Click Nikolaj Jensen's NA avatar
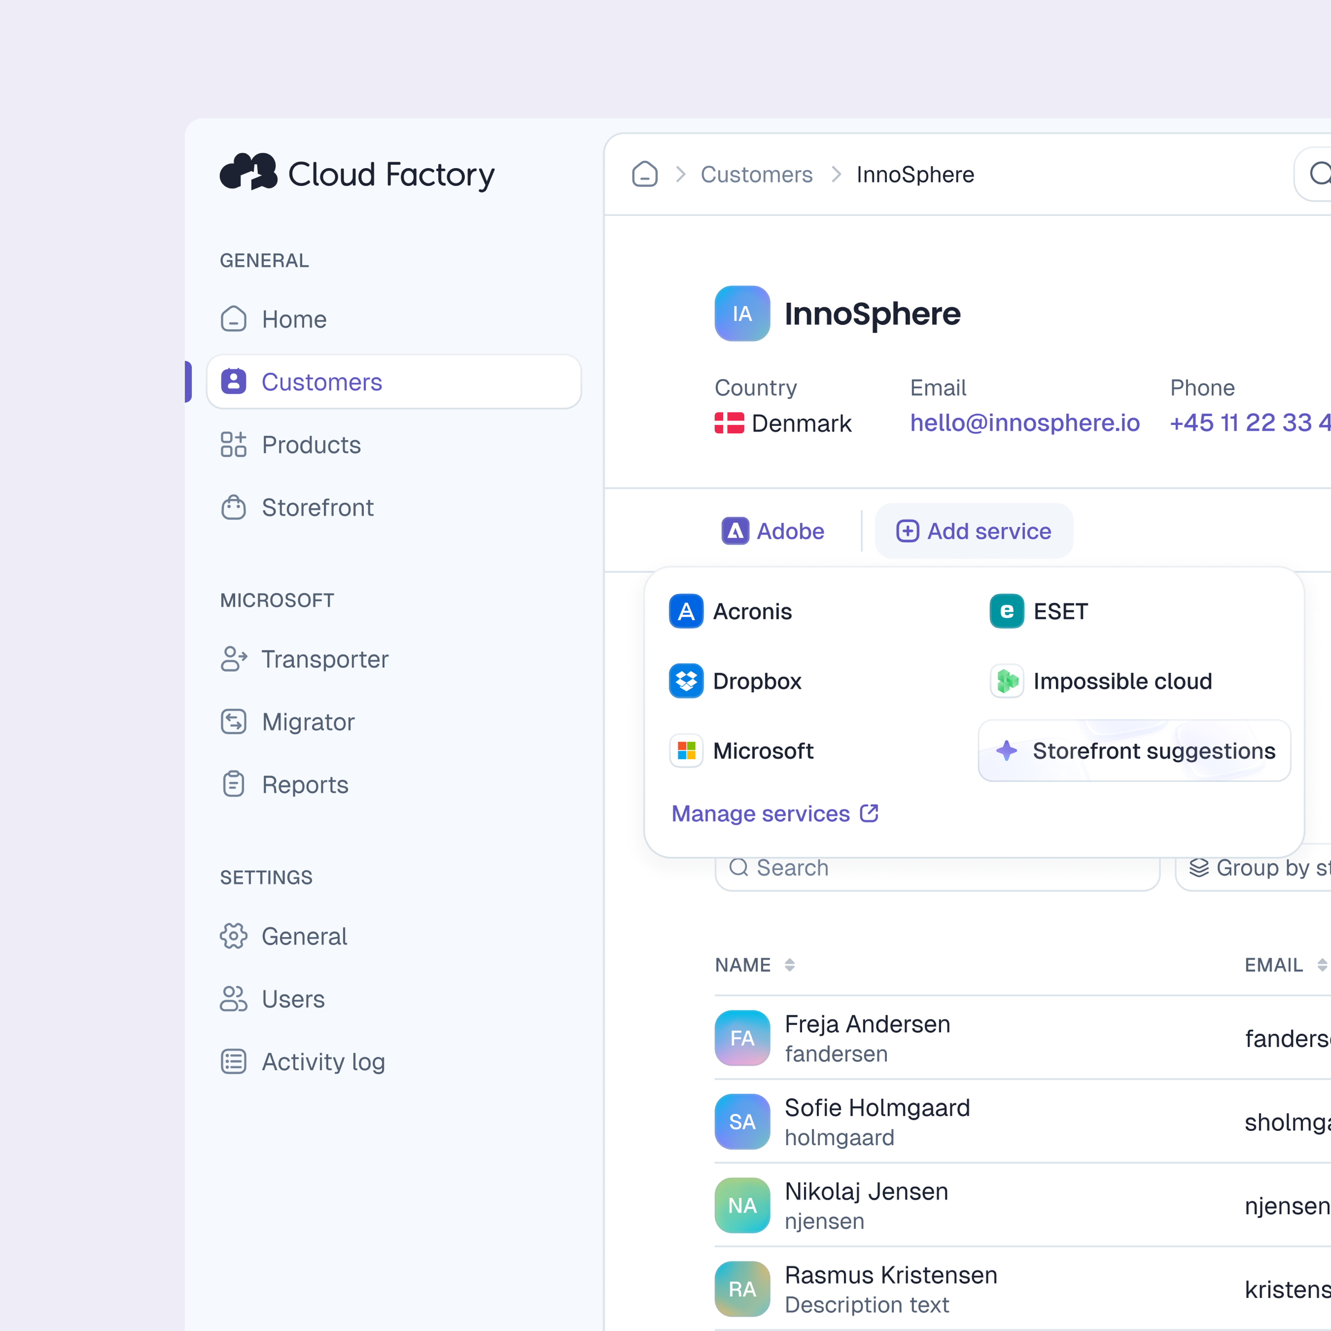 pyautogui.click(x=742, y=1205)
